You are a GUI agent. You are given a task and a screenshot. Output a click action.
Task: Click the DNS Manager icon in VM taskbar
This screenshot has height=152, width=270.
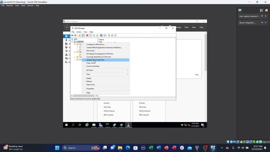click(x=128, y=125)
